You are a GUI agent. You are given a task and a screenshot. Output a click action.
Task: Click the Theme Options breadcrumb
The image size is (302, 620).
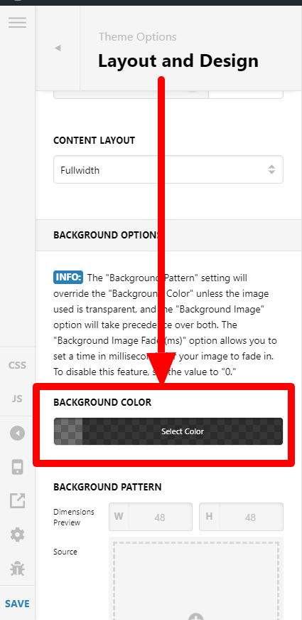point(137,37)
